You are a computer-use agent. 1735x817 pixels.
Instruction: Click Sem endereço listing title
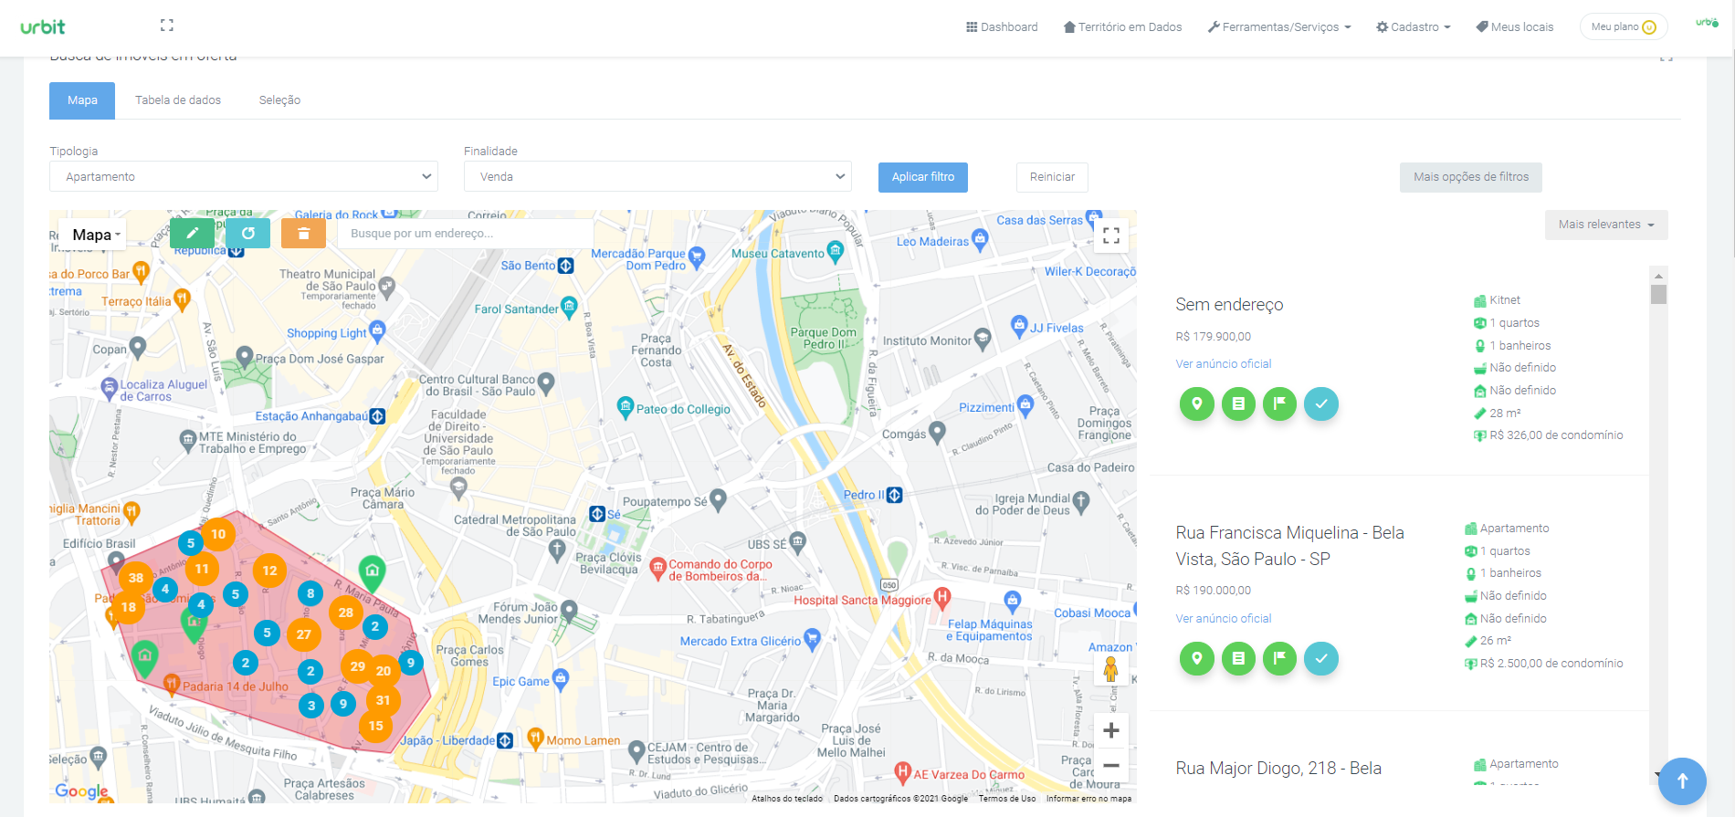[1229, 305]
